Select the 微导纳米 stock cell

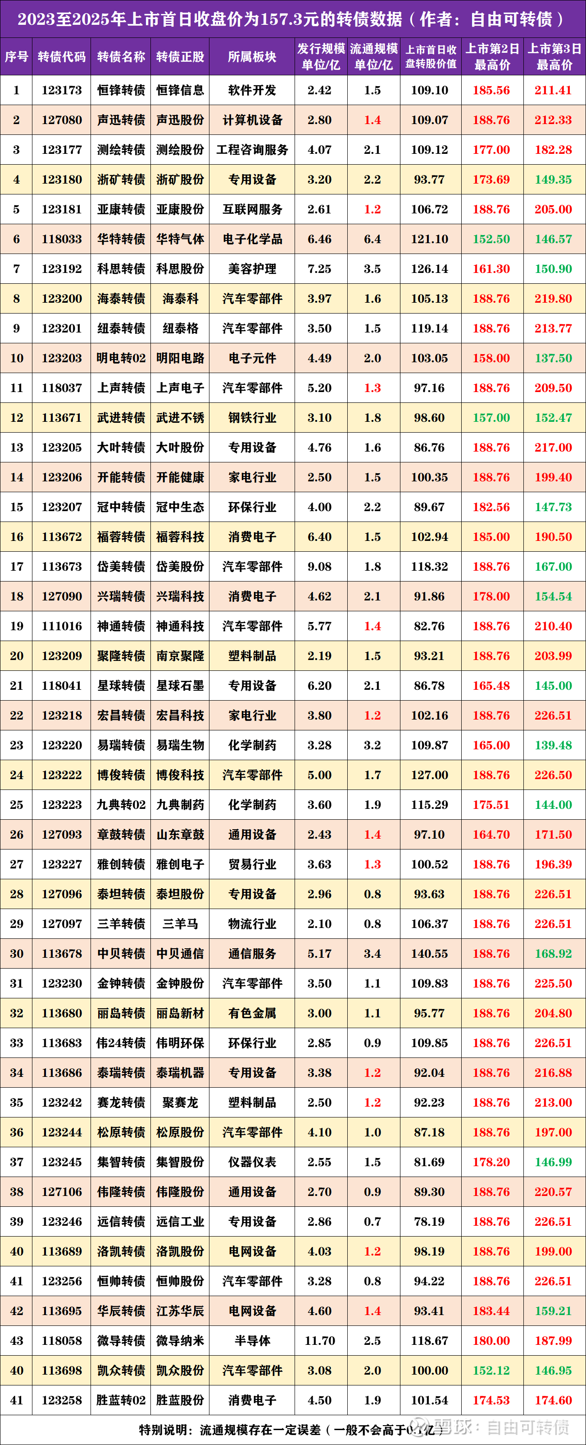point(180,1341)
